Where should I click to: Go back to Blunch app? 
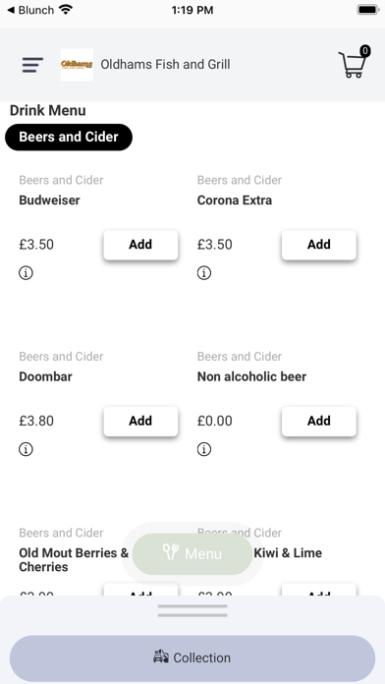(x=30, y=10)
